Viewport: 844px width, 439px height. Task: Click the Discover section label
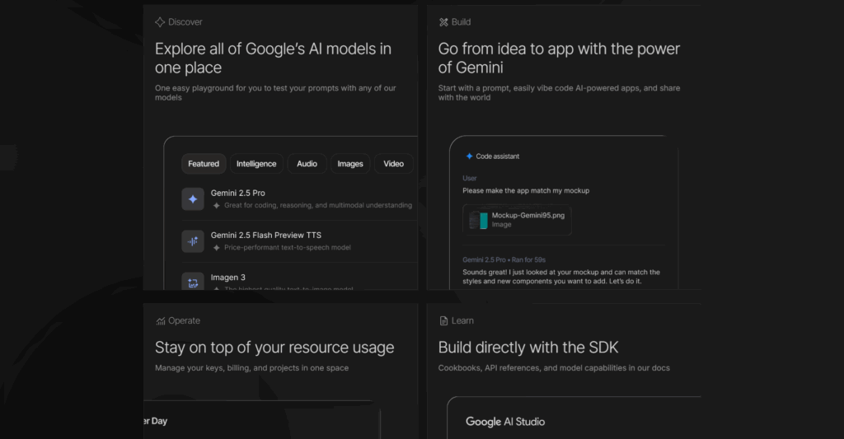(185, 22)
